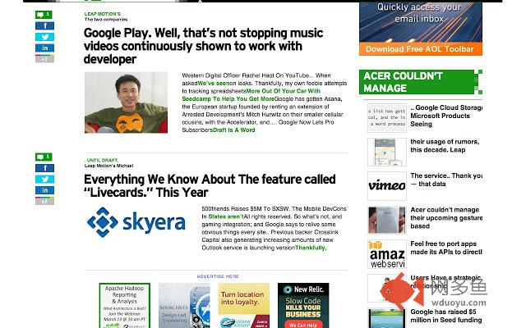Share Livecards article on Facebook
Image resolution: width=526 pixels, height=328 pixels.
44,168
